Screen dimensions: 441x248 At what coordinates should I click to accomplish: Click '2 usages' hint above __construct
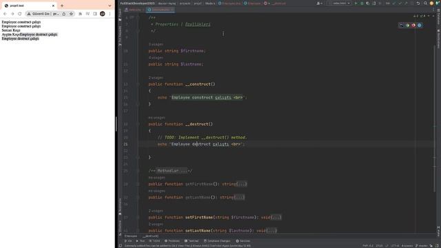coord(156,78)
